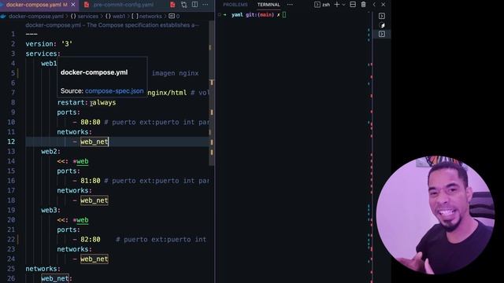Click networks: key on line 25
Viewport: 504px width, 283px height.
coord(43,269)
